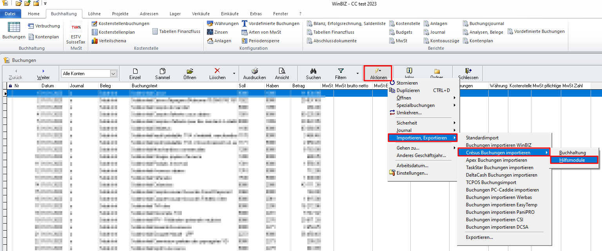
Task: Click the Filtern funnel icon
Action: coord(341,71)
